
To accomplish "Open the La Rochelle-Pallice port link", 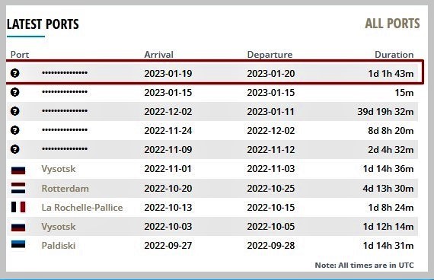I will 82,208.
